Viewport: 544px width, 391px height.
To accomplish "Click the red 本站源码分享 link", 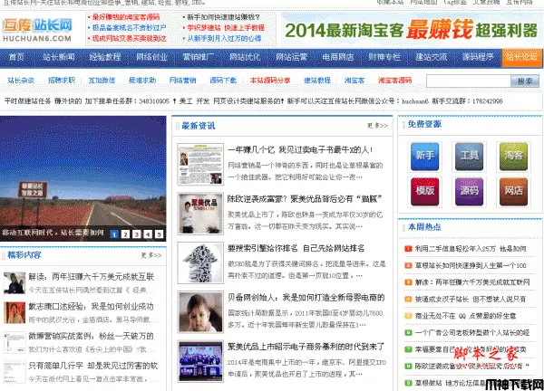I will (x=270, y=81).
